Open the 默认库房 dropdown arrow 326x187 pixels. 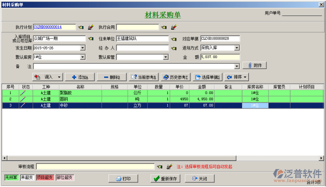(x=83, y=57)
